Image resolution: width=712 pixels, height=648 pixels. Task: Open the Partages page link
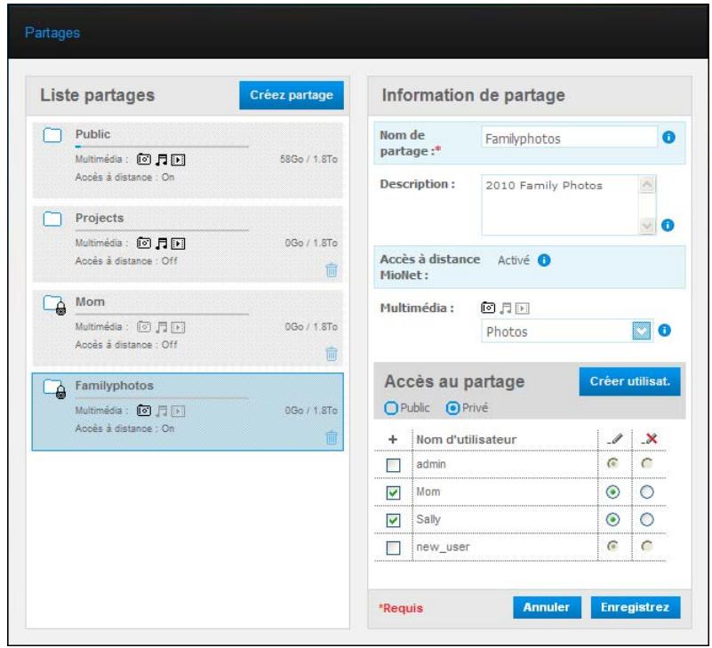tap(52, 33)
